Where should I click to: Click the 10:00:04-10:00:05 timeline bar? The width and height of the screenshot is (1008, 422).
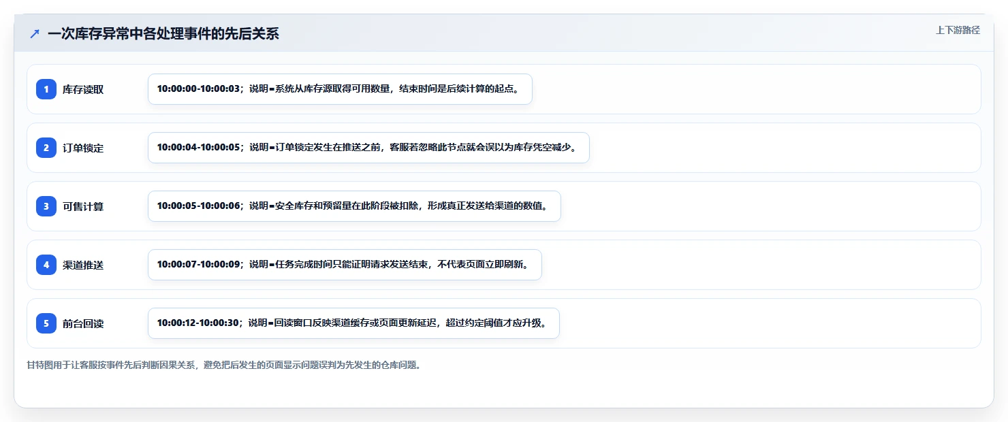point(368,148)
